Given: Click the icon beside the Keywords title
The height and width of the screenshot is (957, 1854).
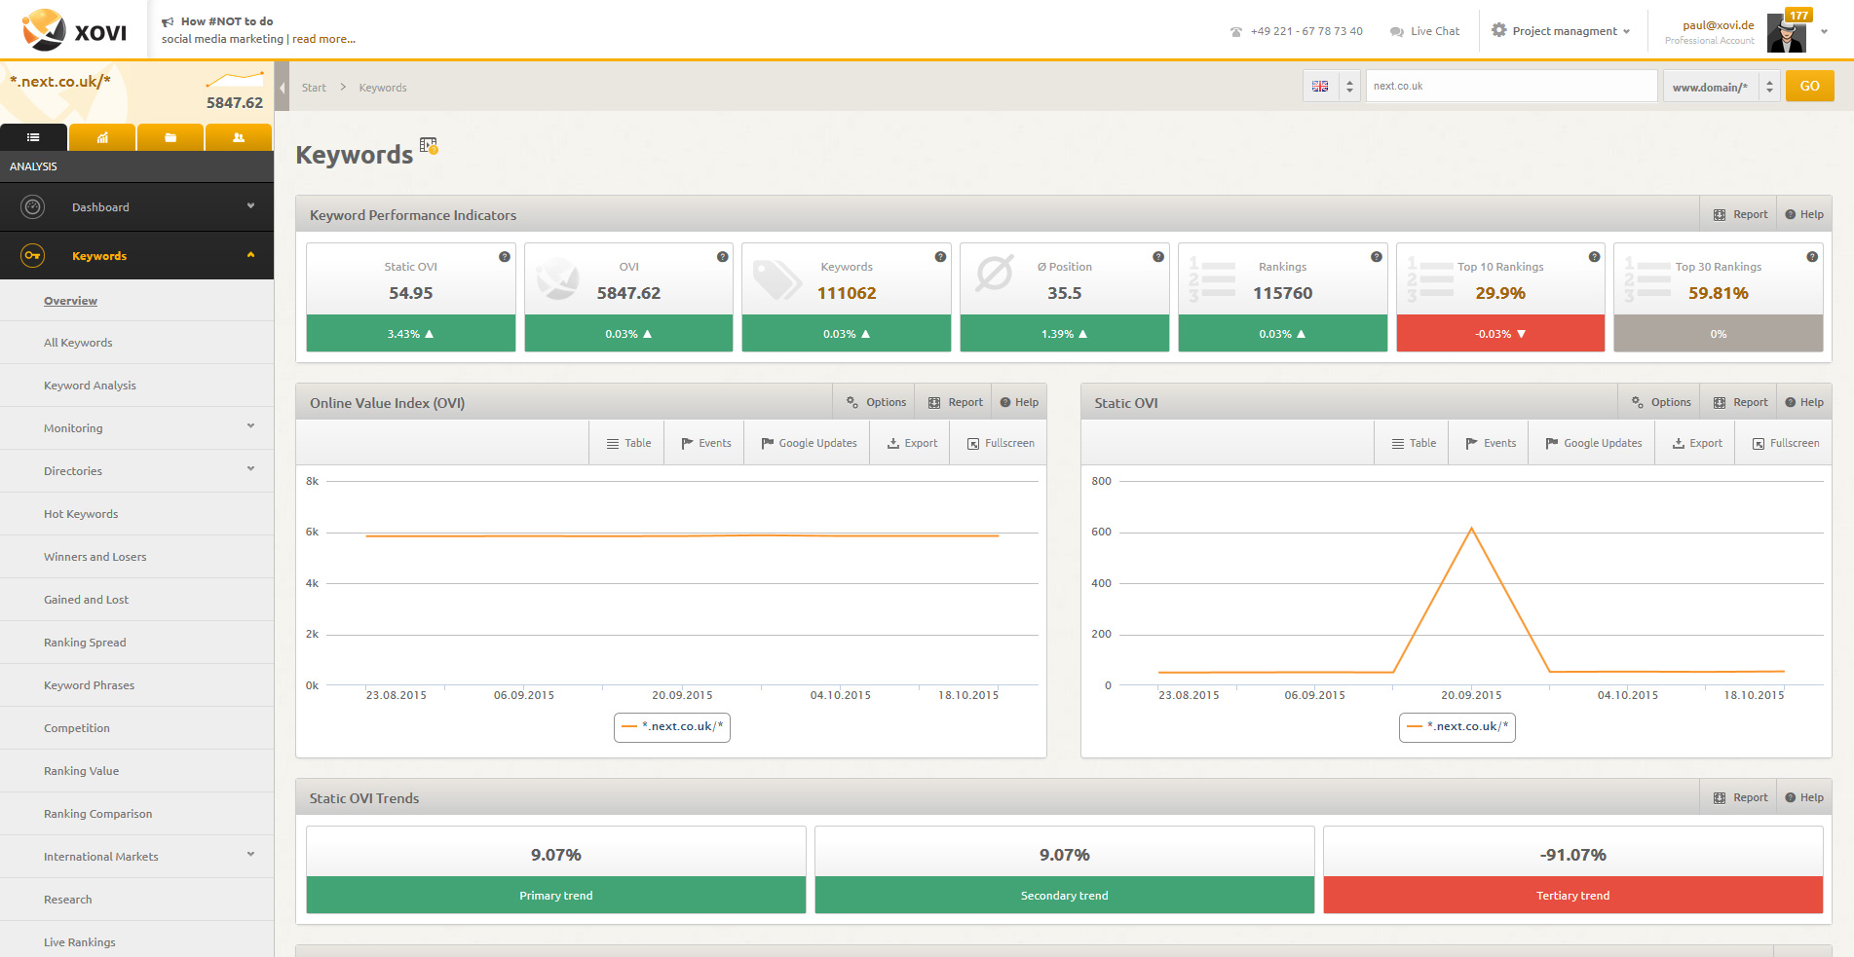Looking at the screenshot, I should 429,146.
